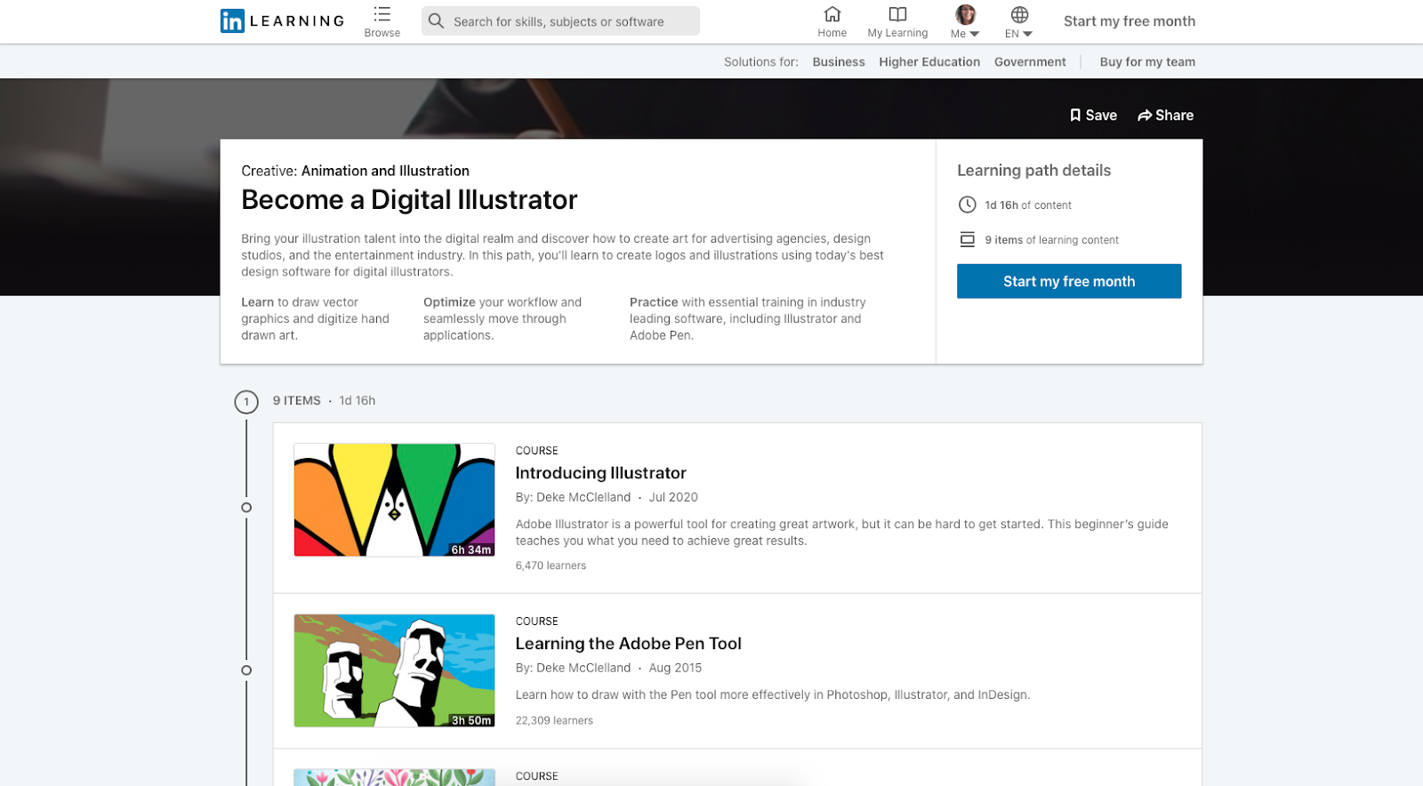Open Introducing Illustrator course title
Image resolution: width=1423 pixels, height=786 pixels.
coord(601,473)
